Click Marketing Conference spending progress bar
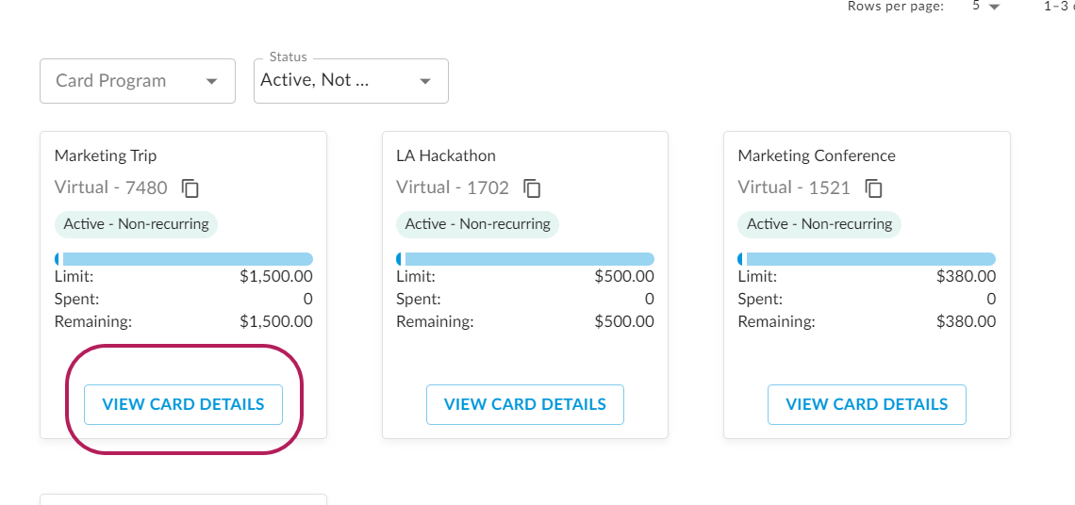 point(867,259)
